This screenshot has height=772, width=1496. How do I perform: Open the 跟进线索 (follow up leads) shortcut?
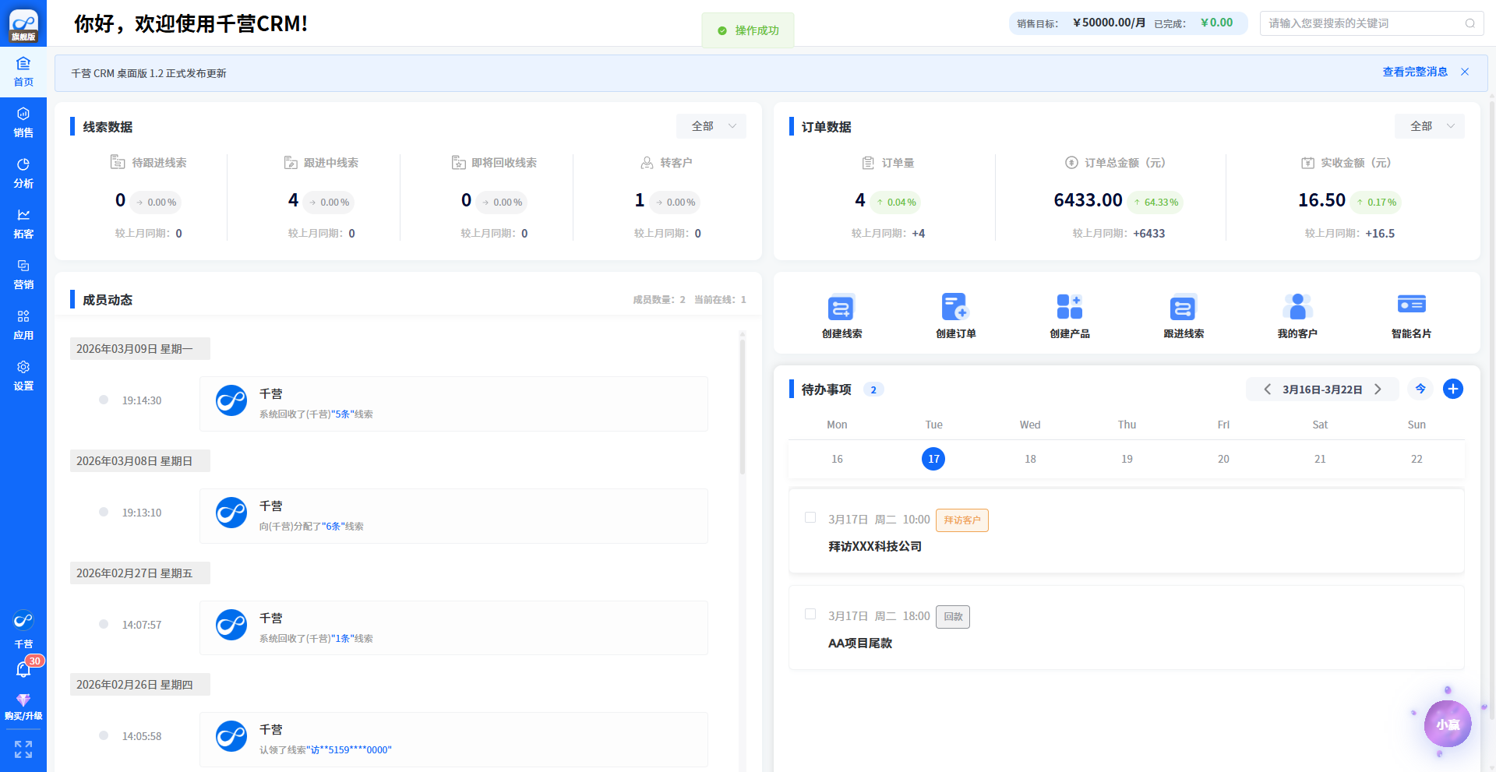coord(1183,308)
